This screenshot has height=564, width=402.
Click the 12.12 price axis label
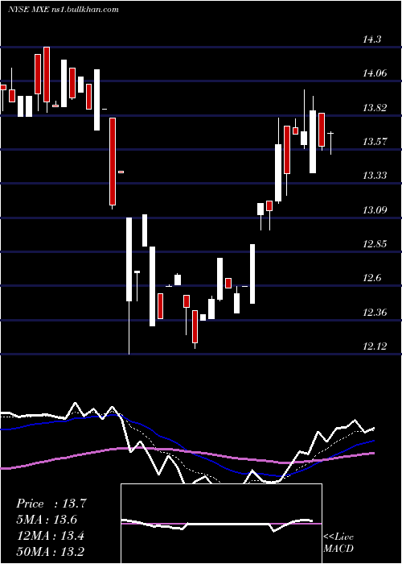tap(375, 346)
